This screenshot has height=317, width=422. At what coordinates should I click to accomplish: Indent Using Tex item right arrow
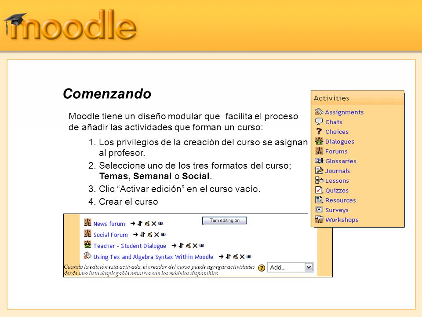(x=221, y=257)
